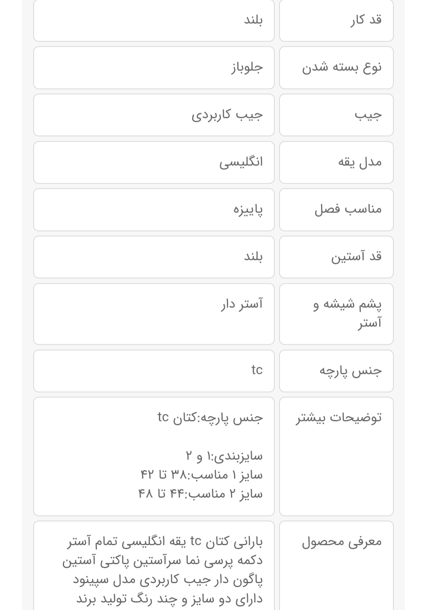Screen dimensions: 427x610
Task: Click the 'جیب' label cell on the right
Action: click(x=336, y=115)
